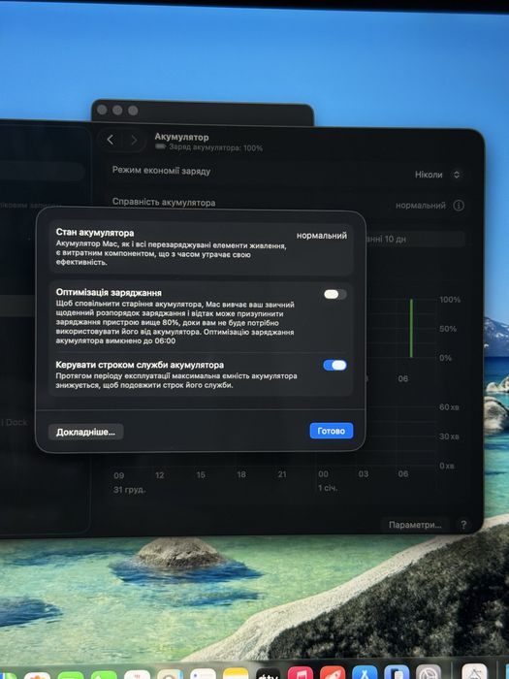The image size is (509, 679).
Task: Open help with the question mark button
Action: click(x=463, y=525)
